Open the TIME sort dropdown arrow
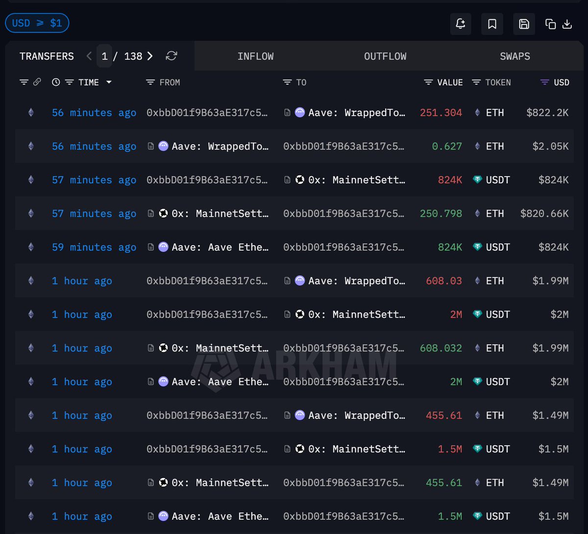The image size is (588, 534). (109, 82)
